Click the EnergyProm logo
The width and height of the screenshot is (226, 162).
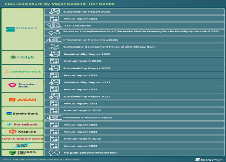point(209,159)
